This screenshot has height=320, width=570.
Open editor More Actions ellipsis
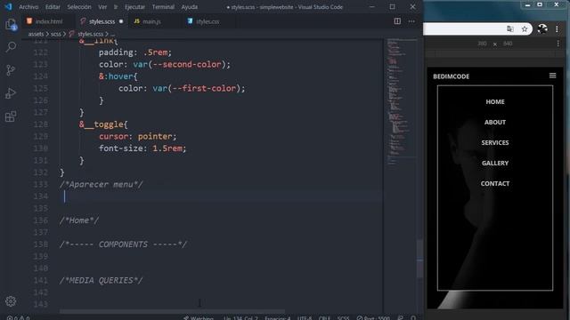pyautogui.click(x=411, y=21)
